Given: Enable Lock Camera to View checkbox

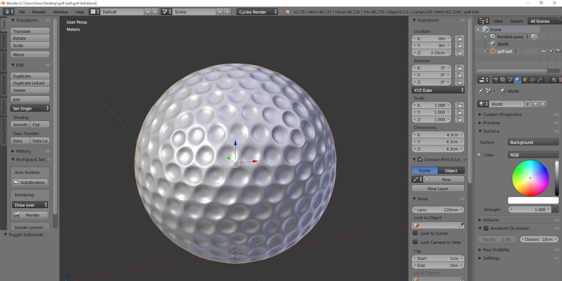Looking at the screenshot, I should (415, 242).
